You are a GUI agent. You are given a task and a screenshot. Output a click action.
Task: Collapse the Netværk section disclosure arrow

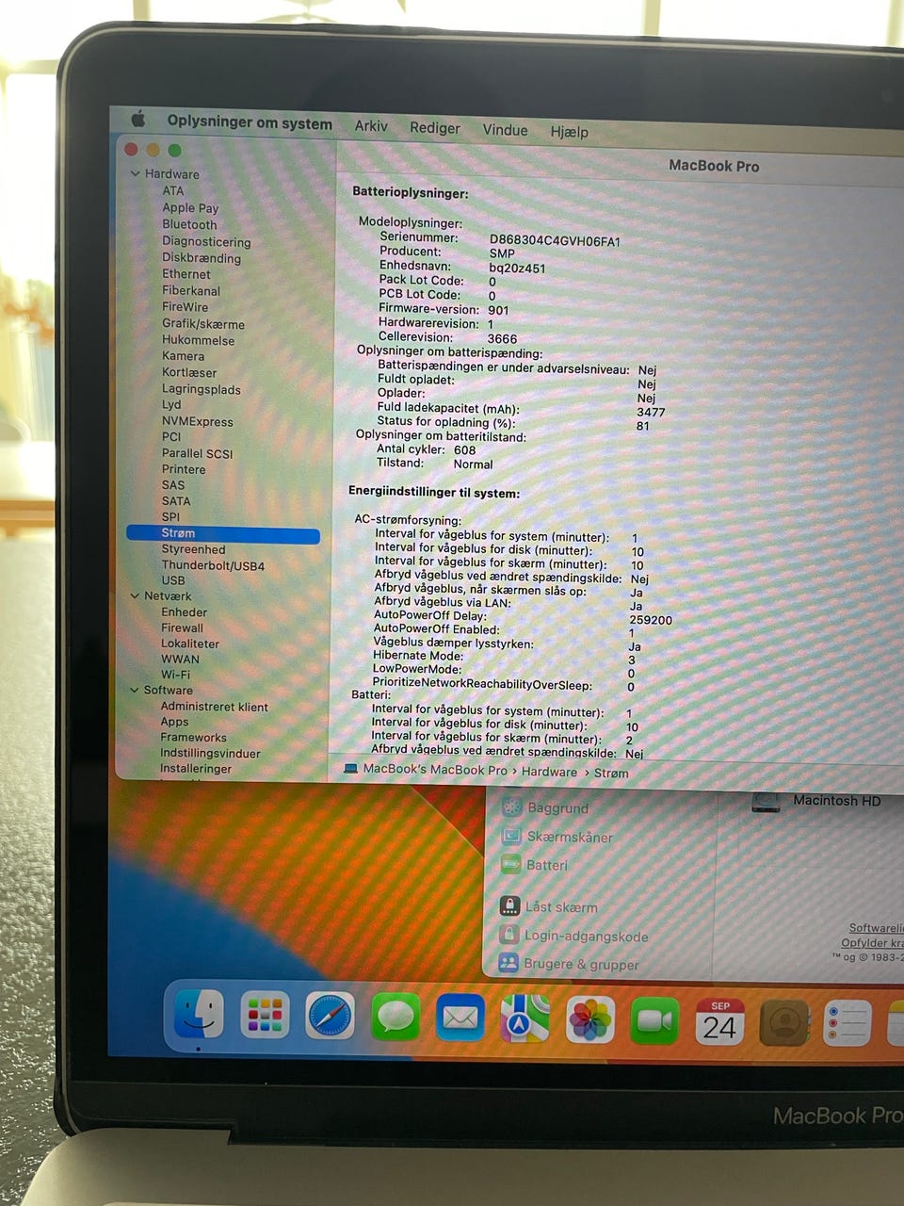click(134, 595)
